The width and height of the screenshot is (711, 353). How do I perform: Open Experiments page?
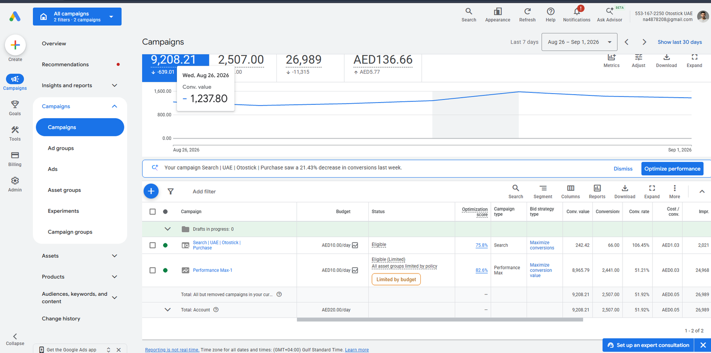click(64, 211)
